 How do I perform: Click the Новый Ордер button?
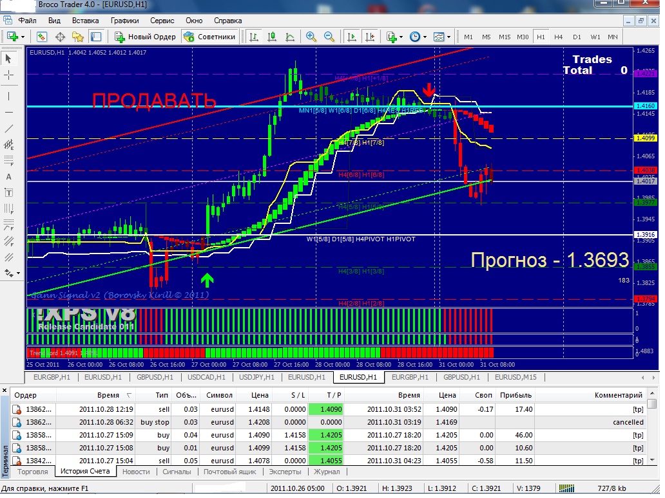(x=144, y=37)
